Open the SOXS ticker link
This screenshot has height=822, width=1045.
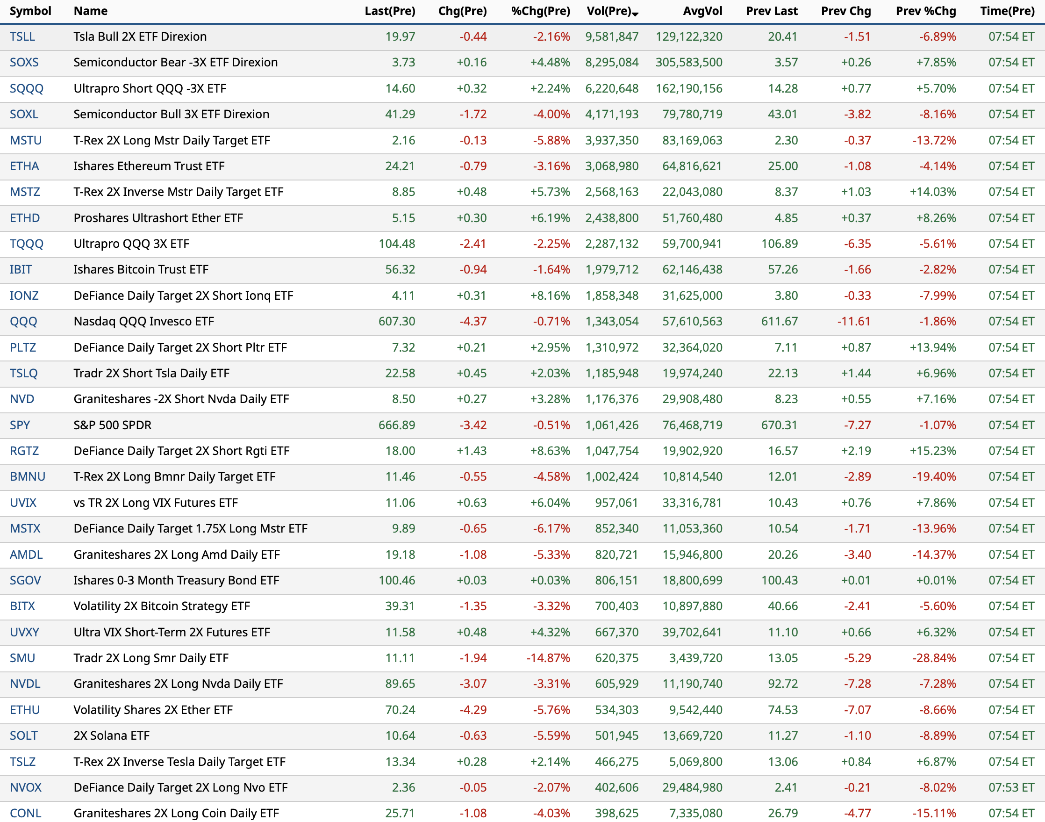click(x=24, y=63)
